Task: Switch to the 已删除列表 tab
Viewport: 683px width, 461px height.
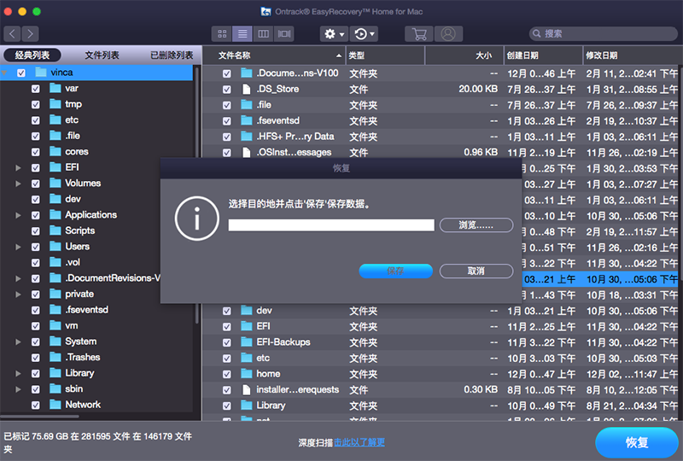Action: point(172,55)
